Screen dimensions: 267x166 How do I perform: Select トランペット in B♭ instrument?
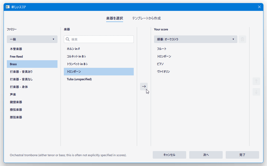99,64
